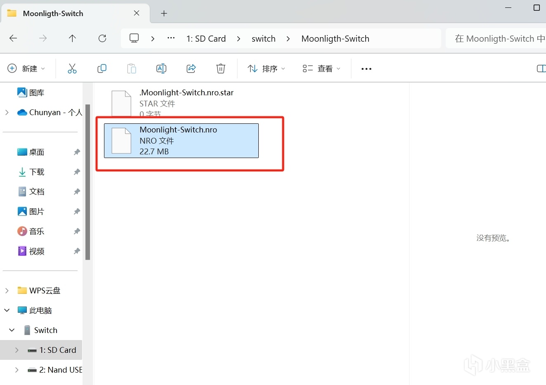Expand chevron after switch breadcrumb

(x=288, y=38)
